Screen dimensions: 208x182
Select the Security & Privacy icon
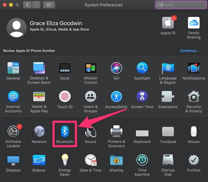(193, 97)
